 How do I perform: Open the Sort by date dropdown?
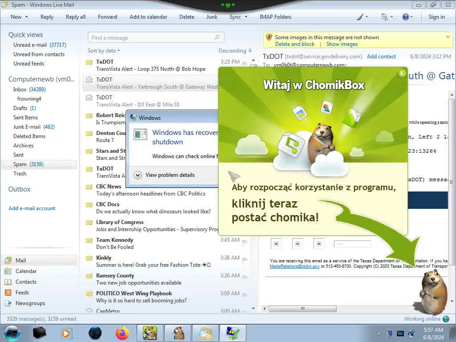coord(104,51)
